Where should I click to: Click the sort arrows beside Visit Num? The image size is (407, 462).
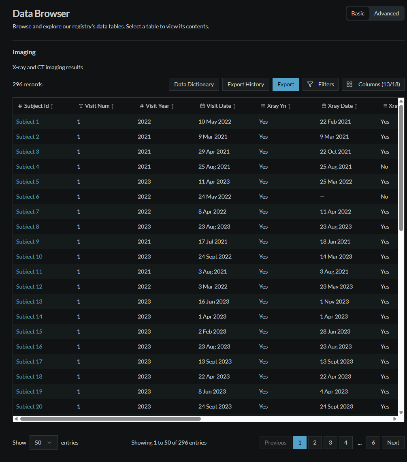pos(113,106)
